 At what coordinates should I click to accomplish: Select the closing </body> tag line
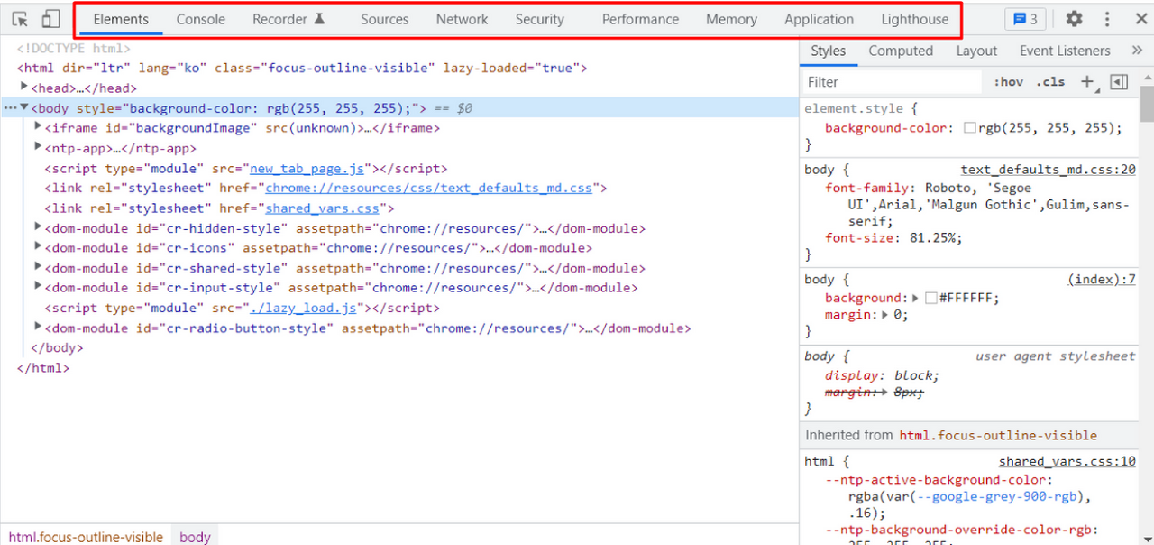(57, 347)
